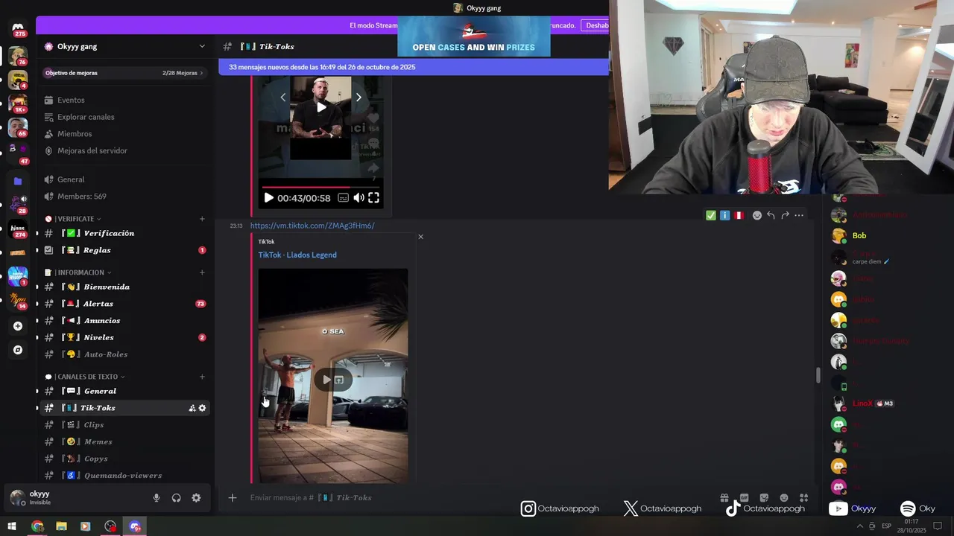This screenshot has height=536, width=954.
Task: Enter fullscreen on embedded video
Action: click(x=374, y=198)
